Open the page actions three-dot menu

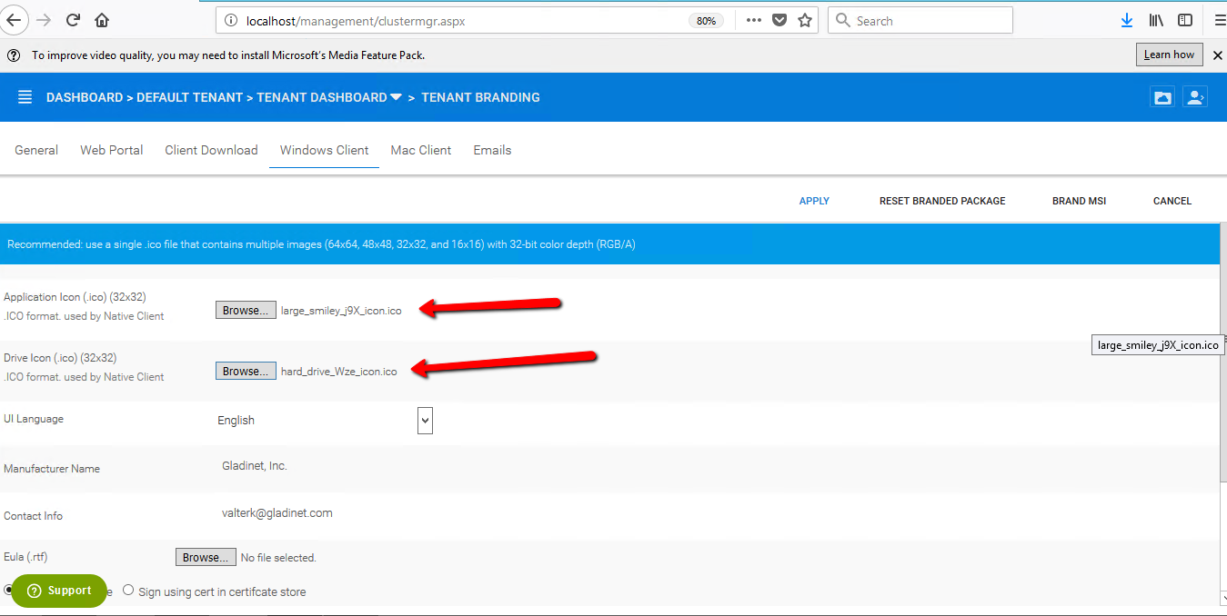tap(753, 20)
